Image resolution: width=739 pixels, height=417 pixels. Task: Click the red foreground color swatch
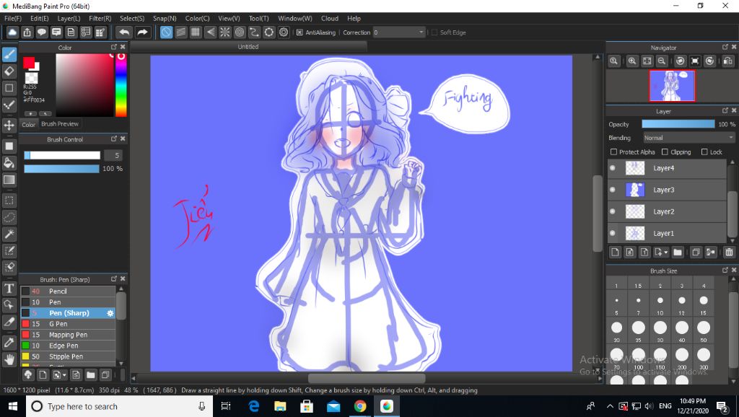29,62
